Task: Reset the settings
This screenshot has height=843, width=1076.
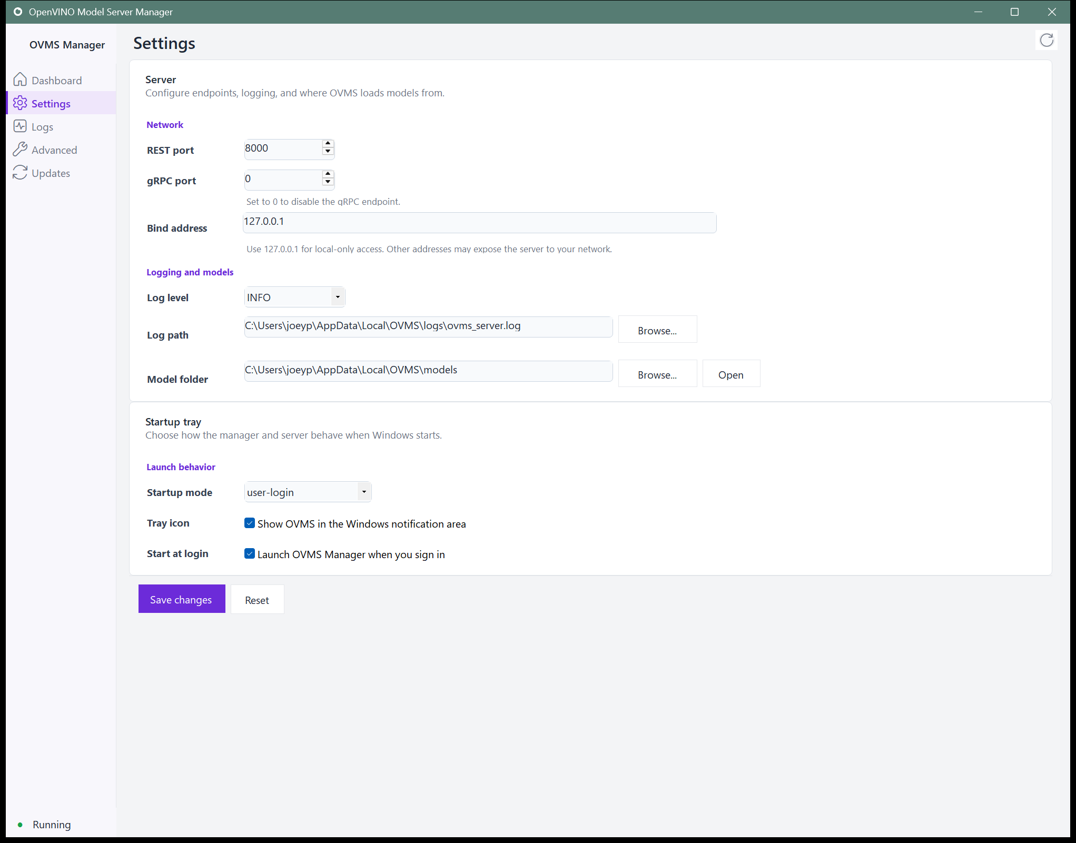Action: pos(257,600)
